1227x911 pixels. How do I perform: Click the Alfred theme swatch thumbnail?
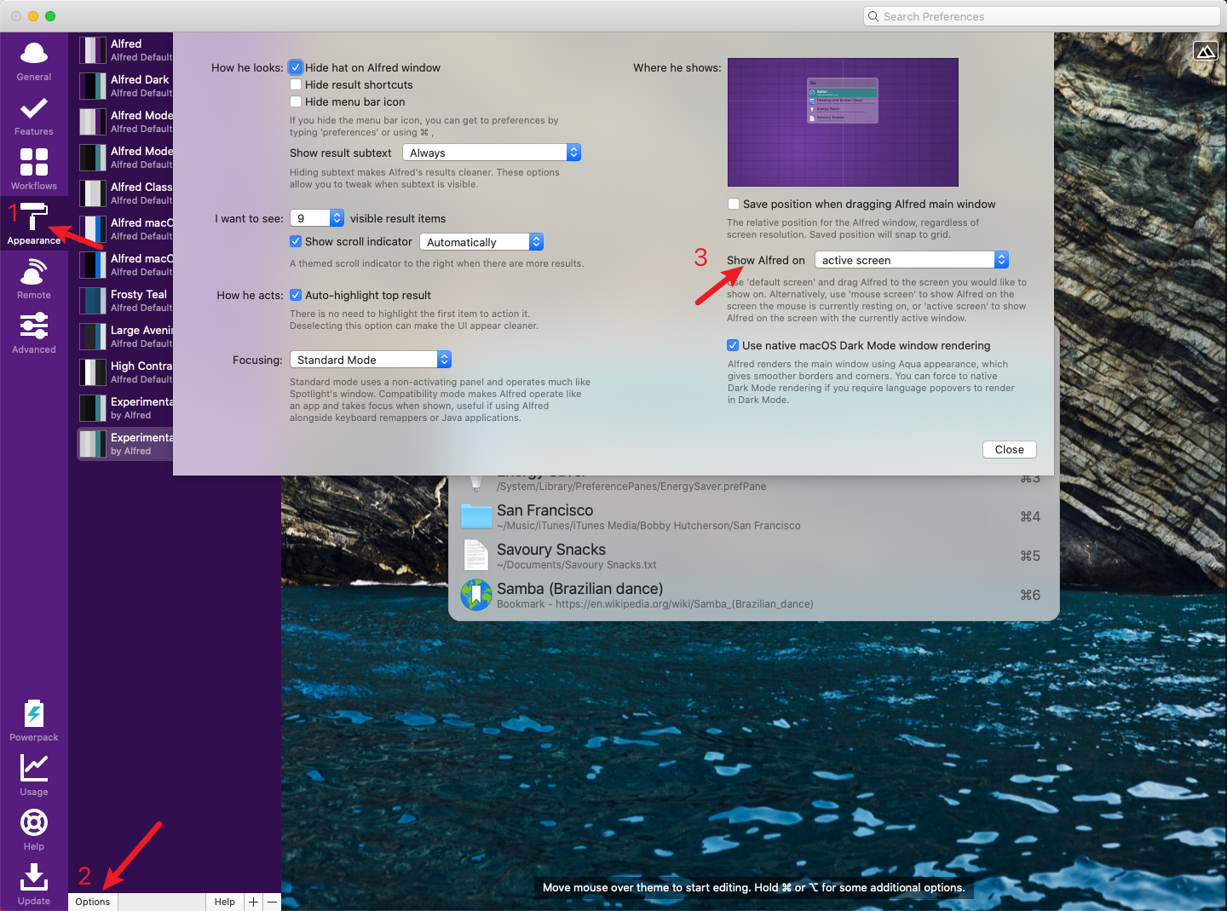click(x=93, y=50)
